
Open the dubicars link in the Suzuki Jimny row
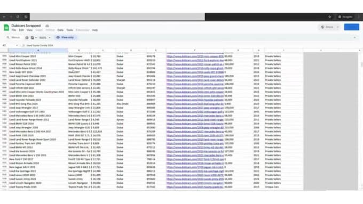(195, 179)
